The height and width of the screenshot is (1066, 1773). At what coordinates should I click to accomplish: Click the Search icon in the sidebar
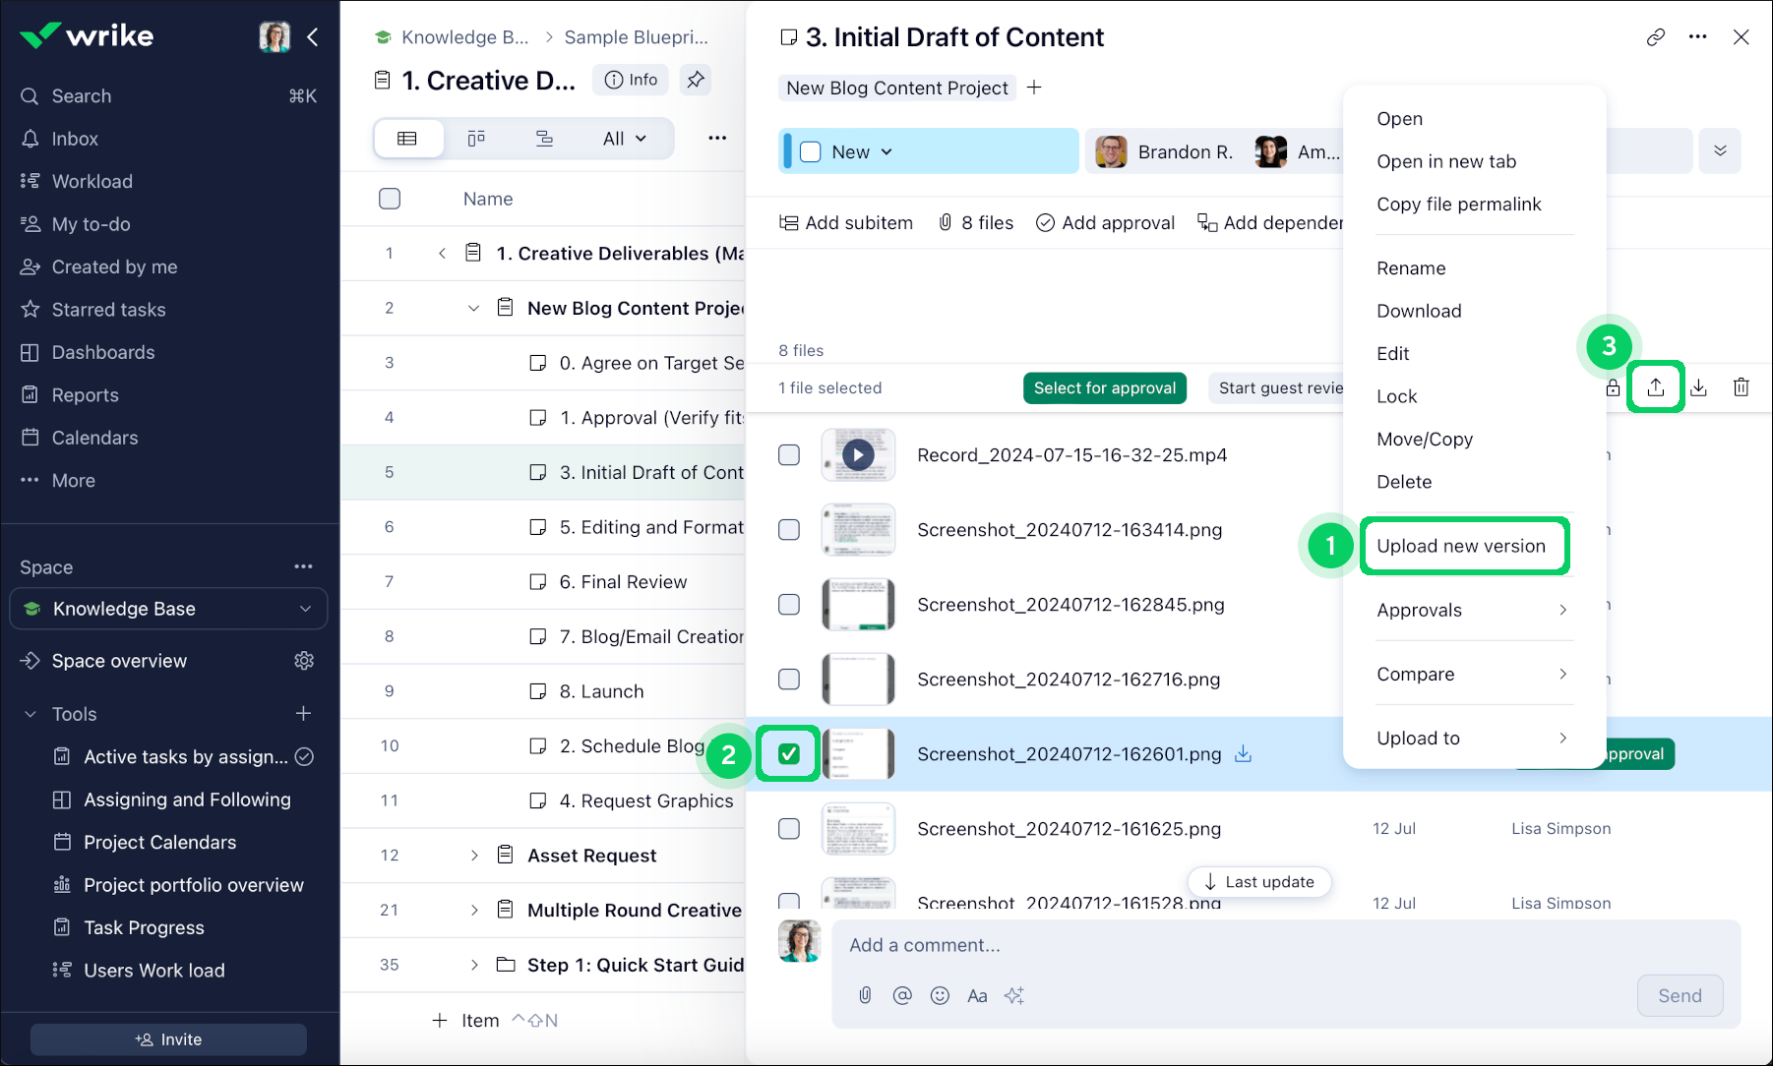click(x=31, y=96)
